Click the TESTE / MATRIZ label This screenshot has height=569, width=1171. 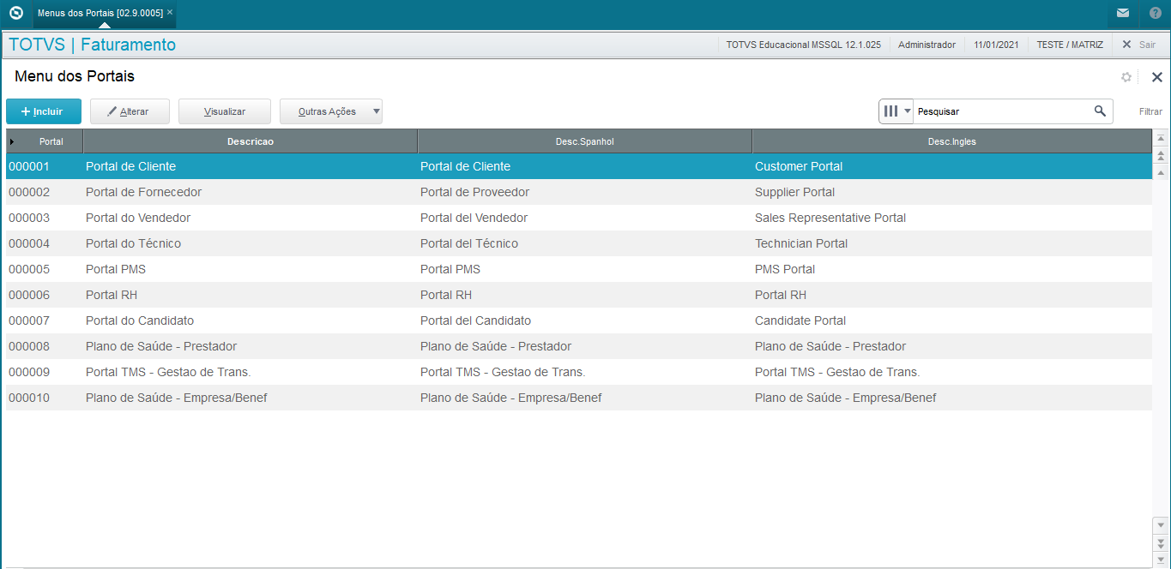pos(1070,45)
